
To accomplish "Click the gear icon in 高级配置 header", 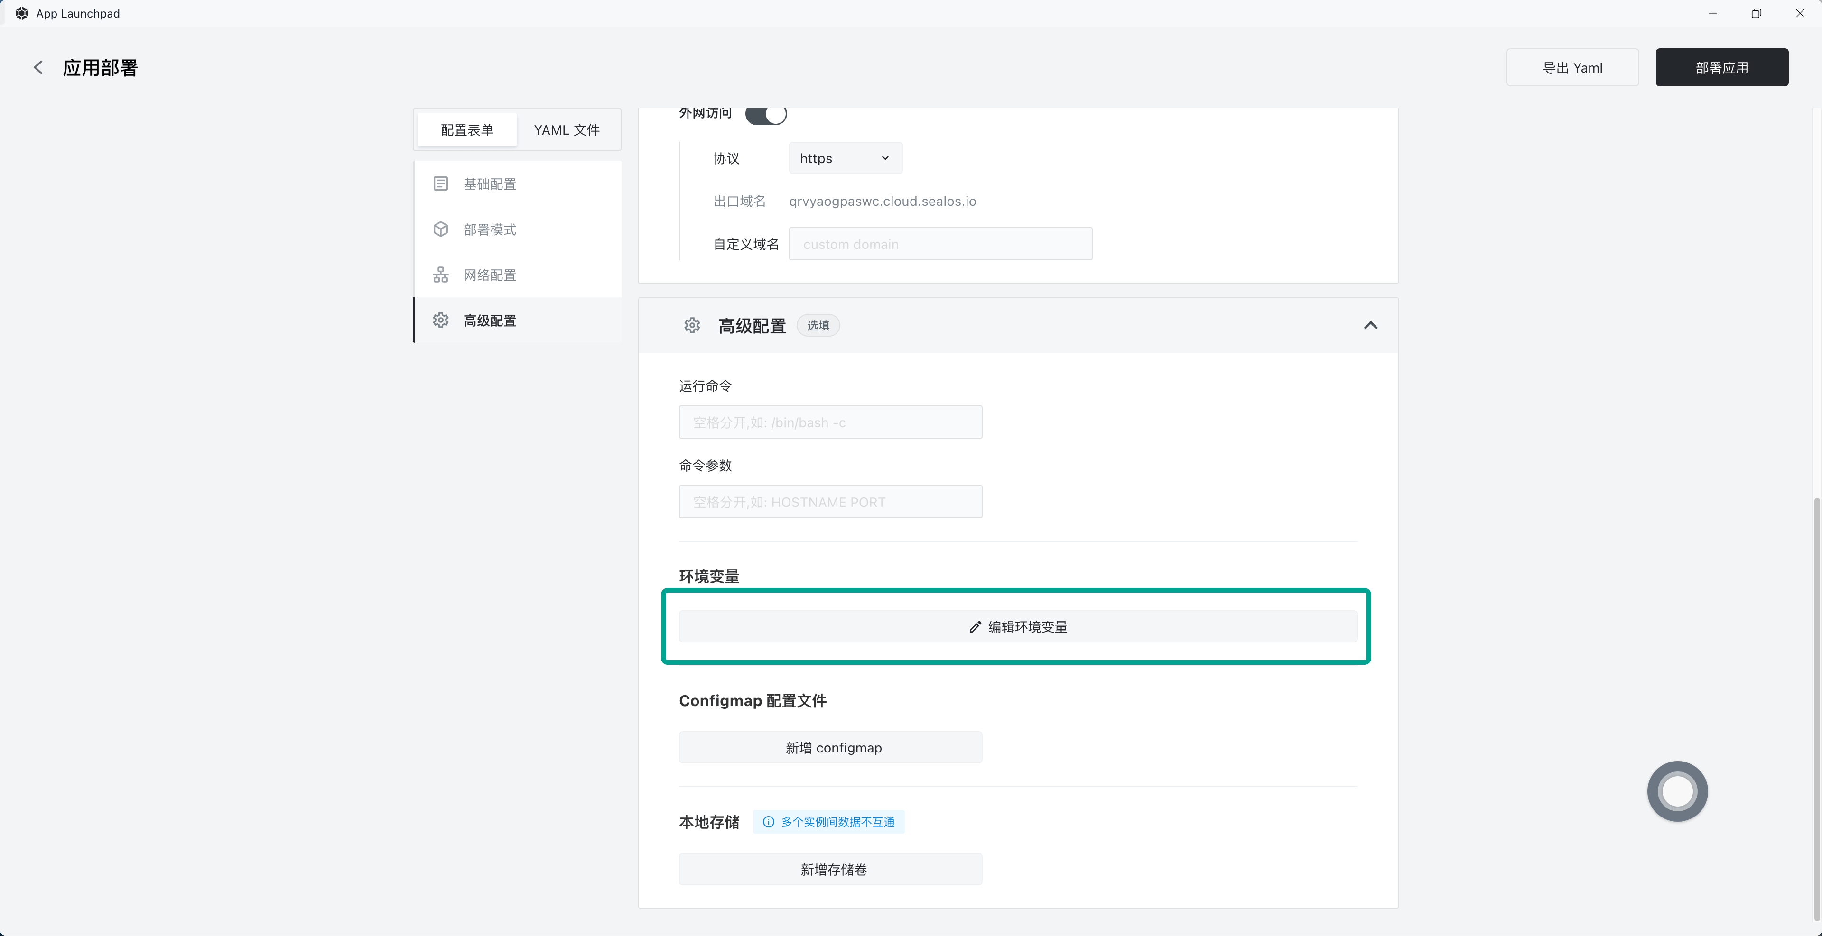I will tap(692, 325).
